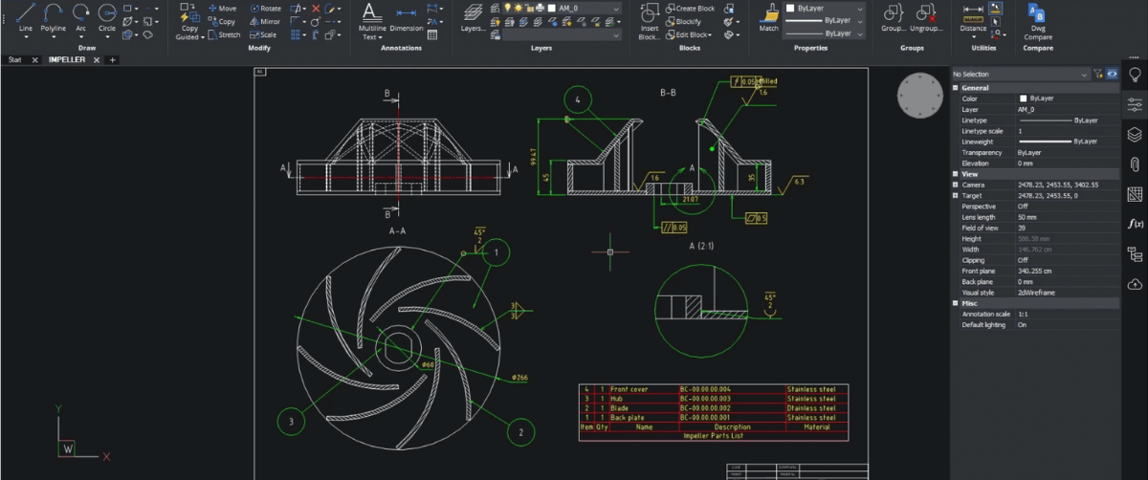The image size is (1148, 480).
Task: Toggle layer lock icon in Layers ribbon
Action: point(529,8)
